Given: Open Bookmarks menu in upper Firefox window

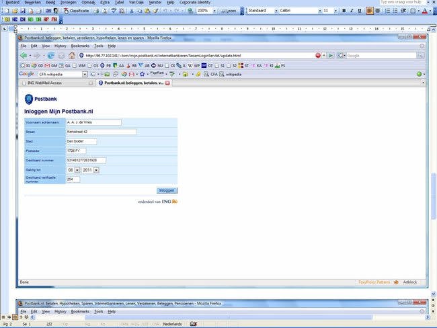Looking at the screenshot, I should (x=80, y=46).
